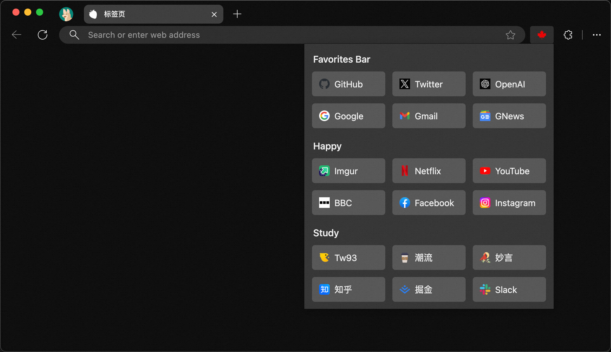Close the 标签页 tab

214,14
